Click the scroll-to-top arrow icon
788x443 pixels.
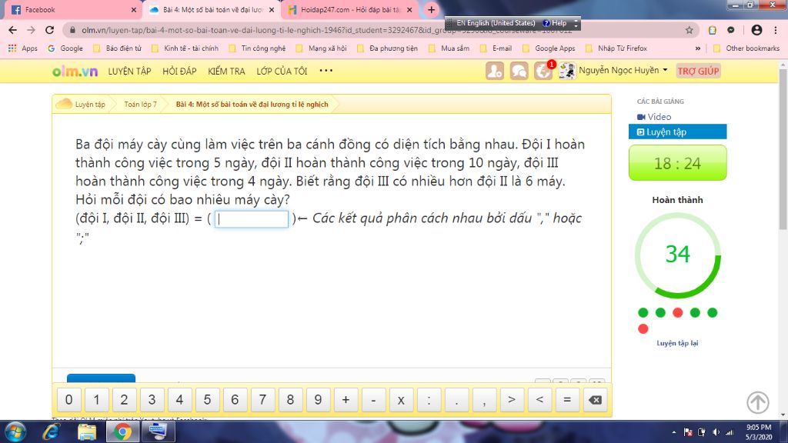(x=758, y=402)
